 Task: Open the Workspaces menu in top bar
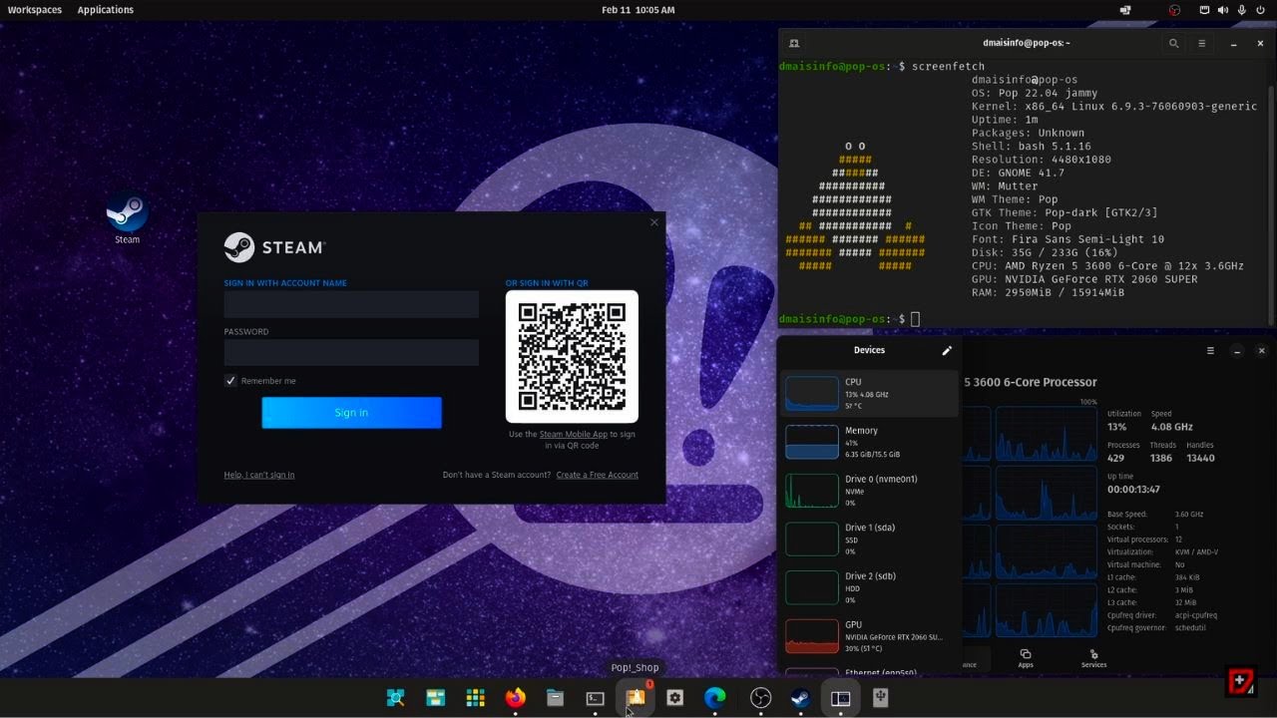35,10
